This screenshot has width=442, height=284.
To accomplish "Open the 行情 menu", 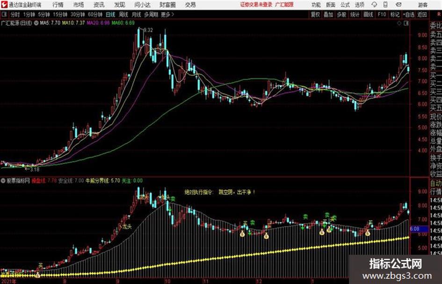I will click(58, 5).
